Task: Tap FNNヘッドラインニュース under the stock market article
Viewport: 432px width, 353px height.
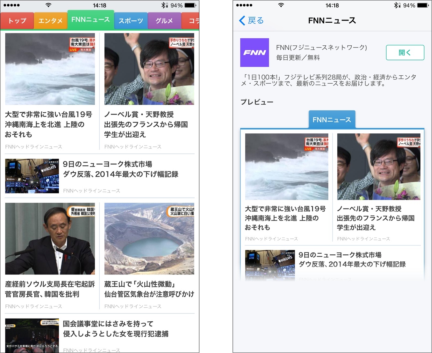Action: (92, 191)
